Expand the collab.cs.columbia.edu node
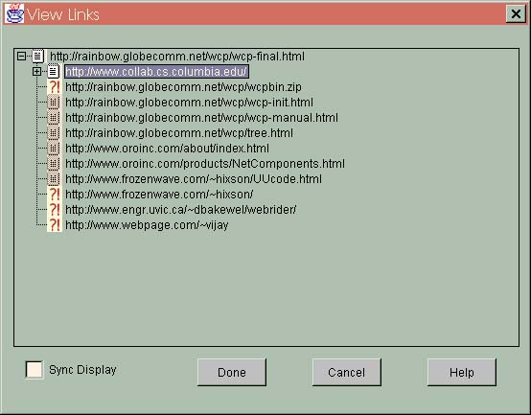Image resolution: width=531 pixels, height=415 pixels. point(36,72)
